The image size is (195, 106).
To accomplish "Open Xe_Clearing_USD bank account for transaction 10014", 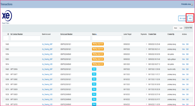I will (47, 64).
